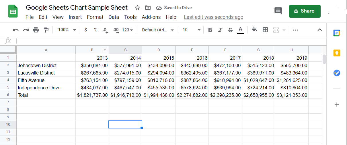This screenshot has width=347, height=145.
Task: Open Google Calendar side panel
Action: [337, 33]
